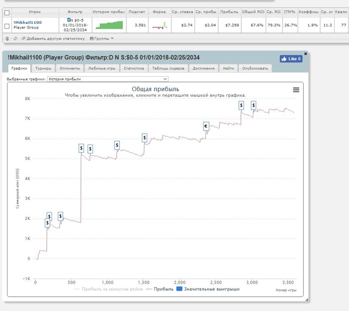
Task: Open the Выбранные графики dropdown
Action: click(108, 79)
